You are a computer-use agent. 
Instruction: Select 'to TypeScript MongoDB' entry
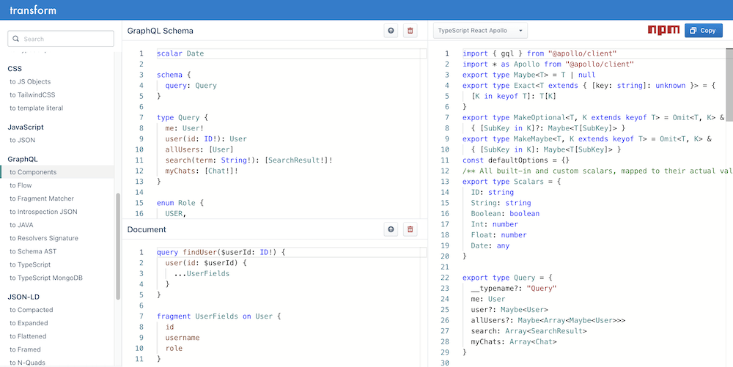click(x=46, y=278)
